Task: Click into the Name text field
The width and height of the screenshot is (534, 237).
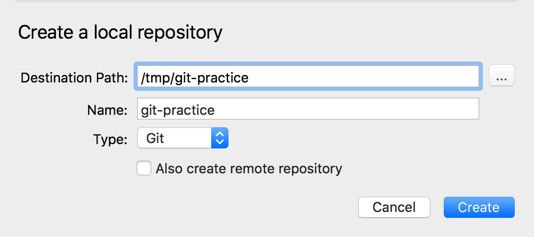Action: pyautogui.click(x=308, y=109)
